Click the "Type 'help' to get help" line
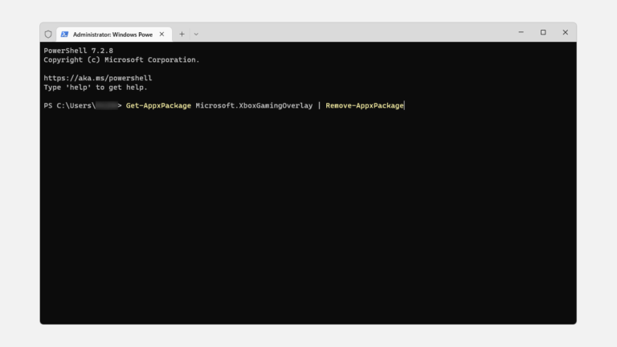Image resolution: width=617 pixels, height=347 pixels. (96, 87)
